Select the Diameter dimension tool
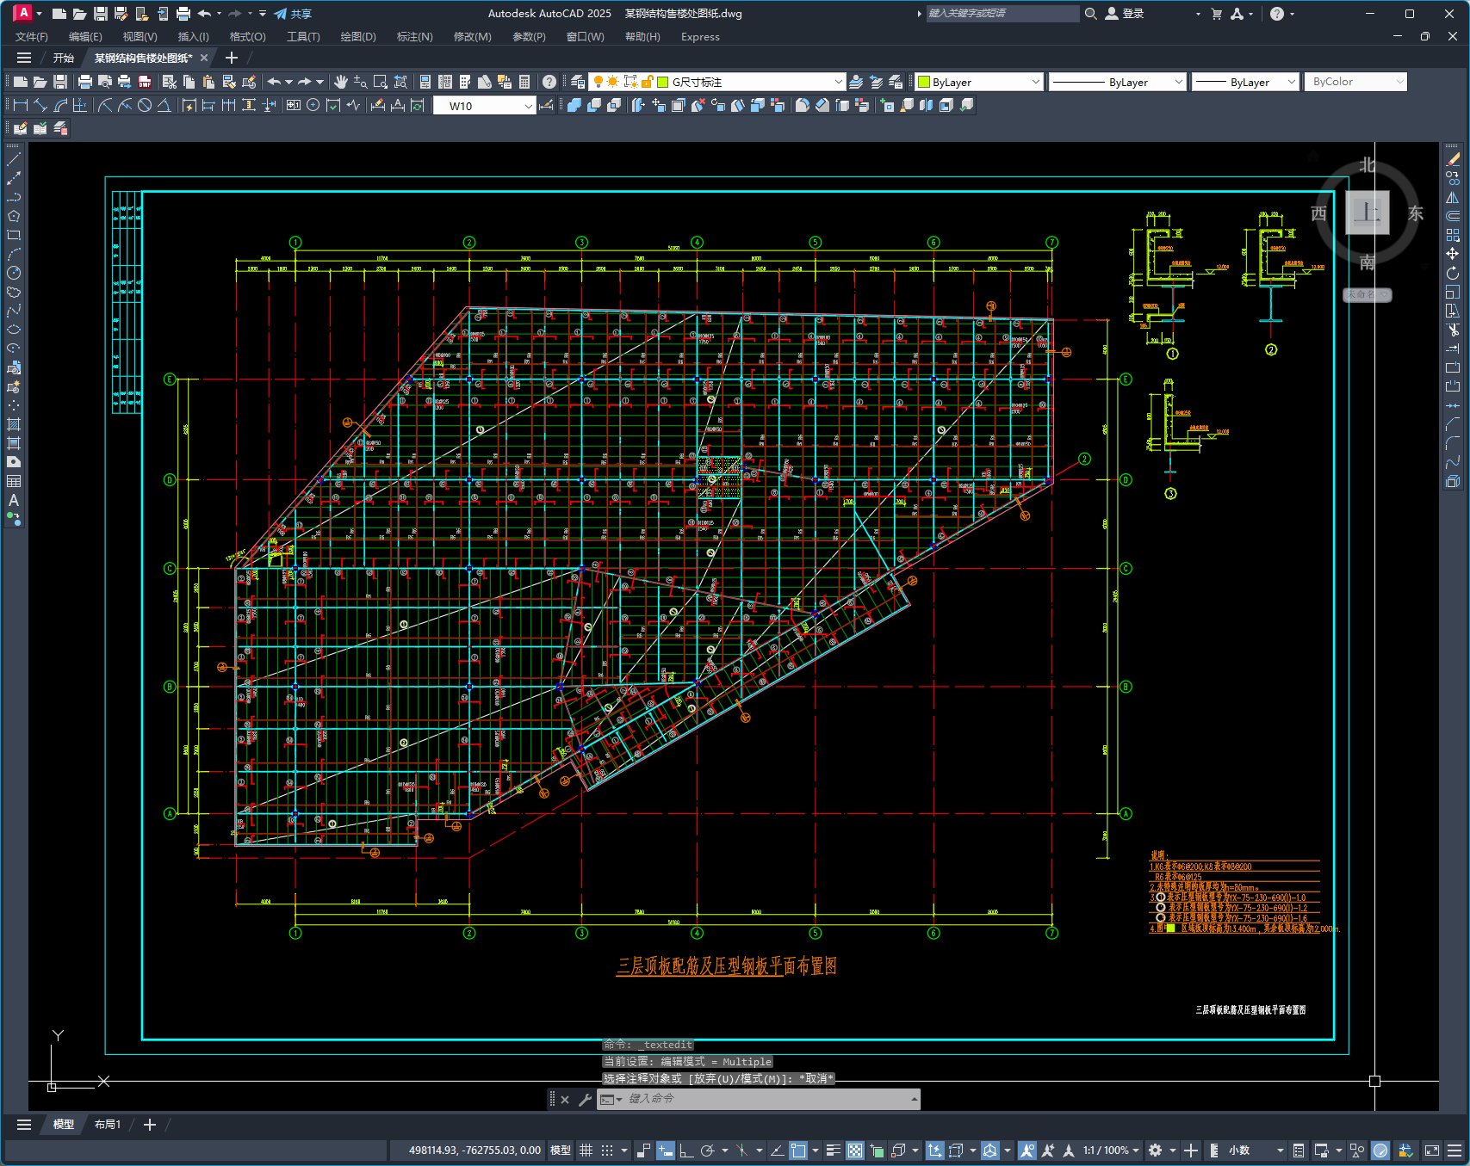 click(145, 105)
